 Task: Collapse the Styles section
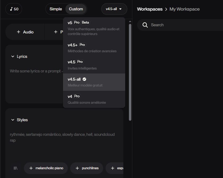(x=12, y=120)
